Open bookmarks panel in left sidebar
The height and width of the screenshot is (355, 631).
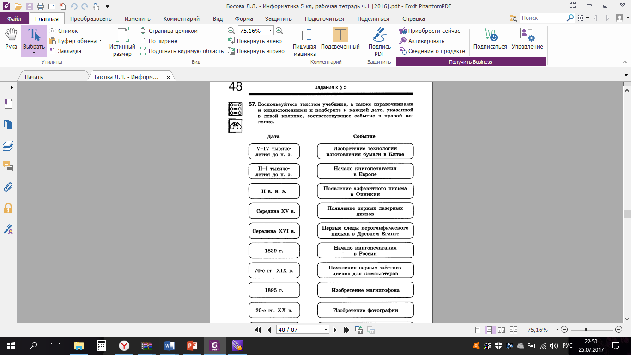[8, 103]
